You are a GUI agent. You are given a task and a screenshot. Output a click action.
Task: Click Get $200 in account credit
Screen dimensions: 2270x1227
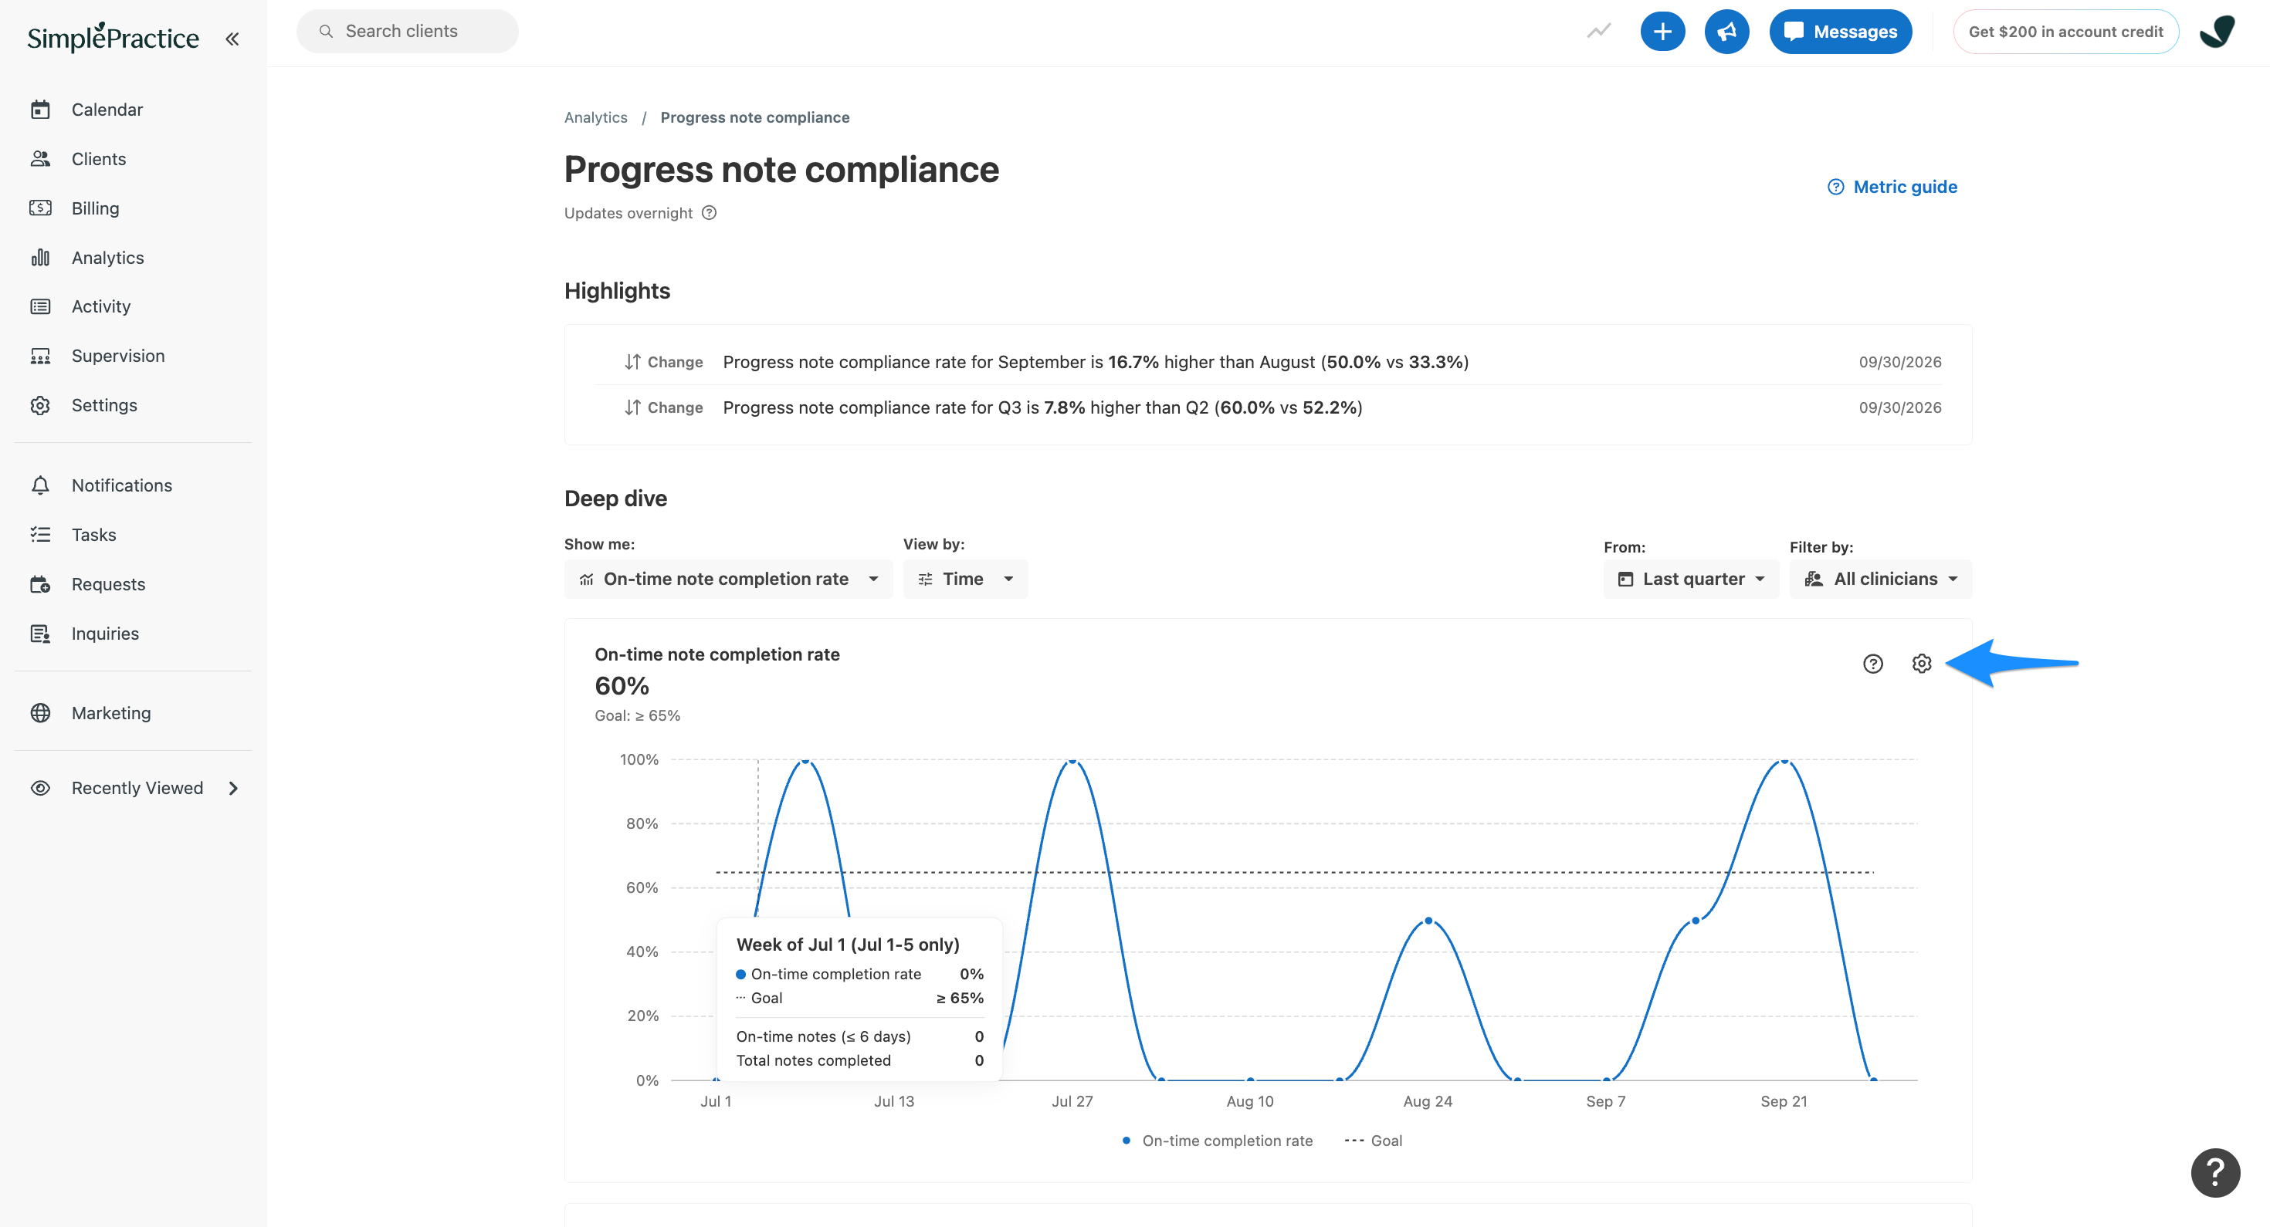[2065, 32]
